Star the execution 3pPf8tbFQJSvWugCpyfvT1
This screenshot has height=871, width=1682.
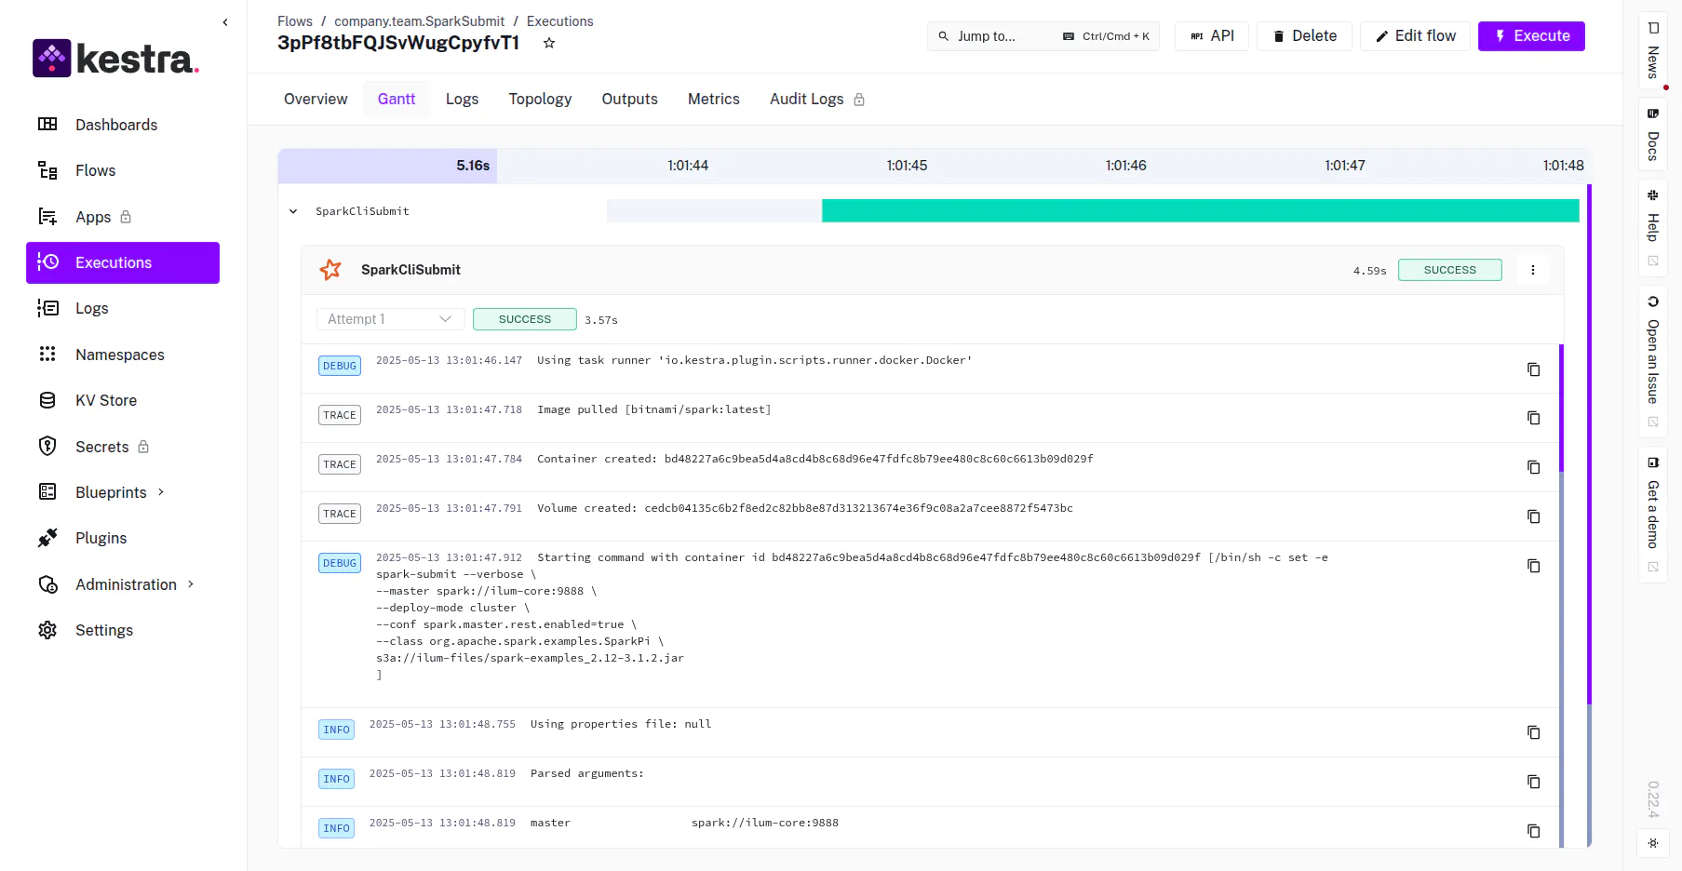(549, 43)
